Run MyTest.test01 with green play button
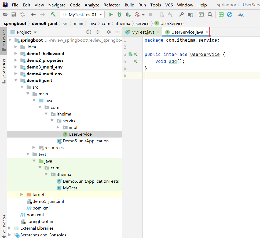This screenshot has width=260, height=238. tap(111, 15)
